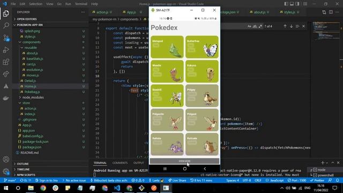This screenshot has height=193, width=343.
Task: Tap Android recent apps button on phone
Action: (165, 169)
